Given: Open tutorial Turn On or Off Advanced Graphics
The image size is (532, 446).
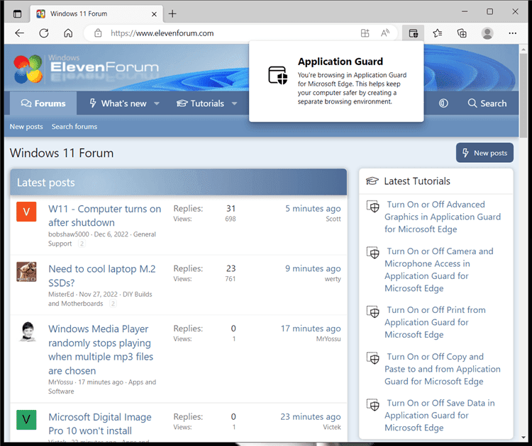Looking at the screenshot, I should point(443,217).
